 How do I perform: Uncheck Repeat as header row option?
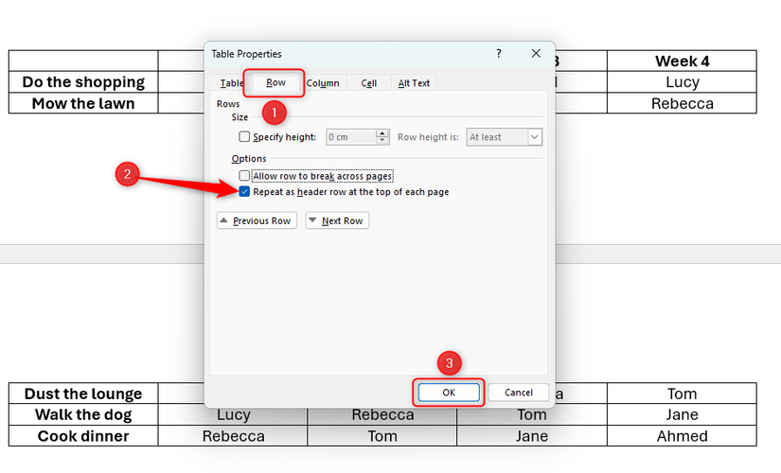tap(244, 192)
